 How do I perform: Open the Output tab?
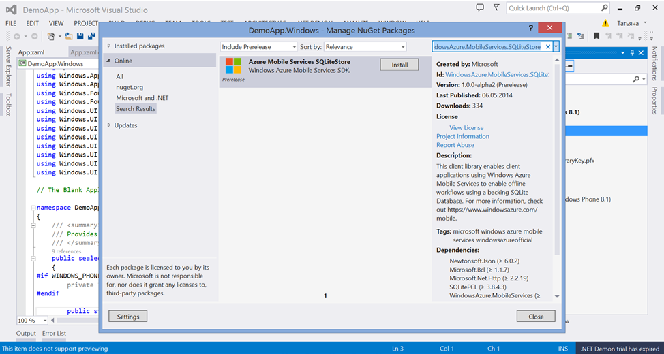click(27, 334)
